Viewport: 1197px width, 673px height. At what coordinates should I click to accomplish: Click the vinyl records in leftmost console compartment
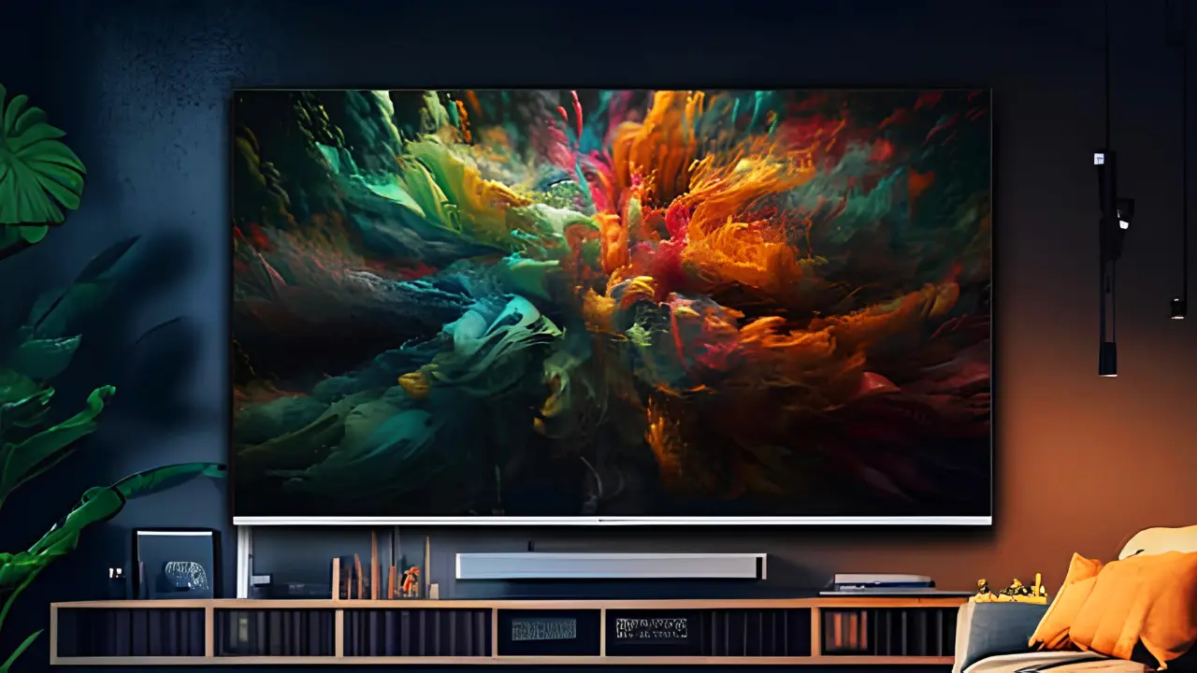click(131, 632)
